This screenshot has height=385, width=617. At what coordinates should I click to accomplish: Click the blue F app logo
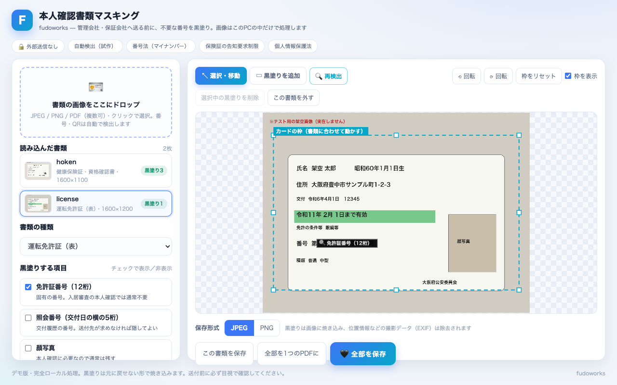pyautogui.click(x=22, y=20)
